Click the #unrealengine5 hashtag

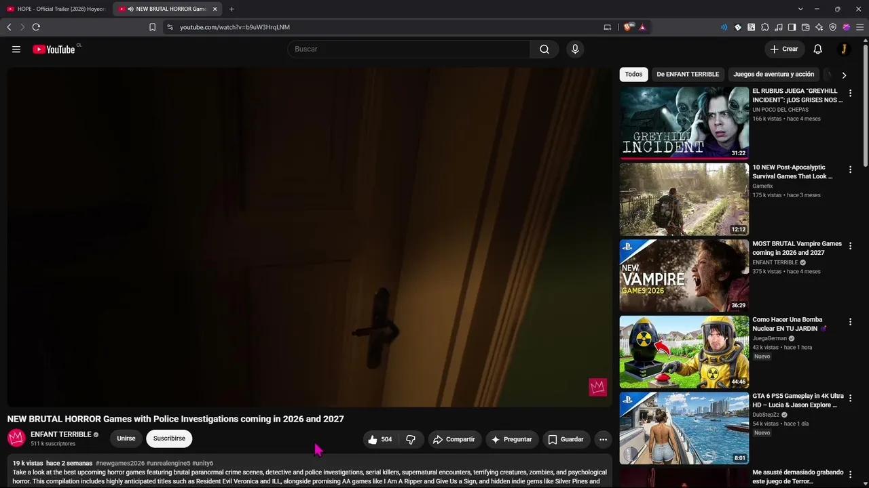[x=168, y=464]
